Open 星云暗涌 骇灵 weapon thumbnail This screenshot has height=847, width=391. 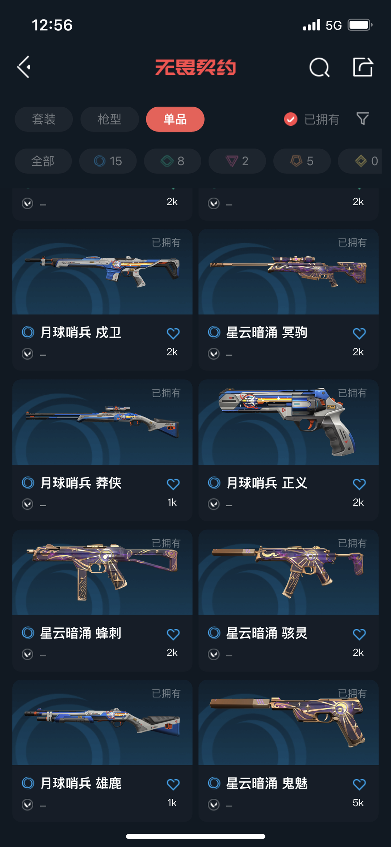[289, 573]
